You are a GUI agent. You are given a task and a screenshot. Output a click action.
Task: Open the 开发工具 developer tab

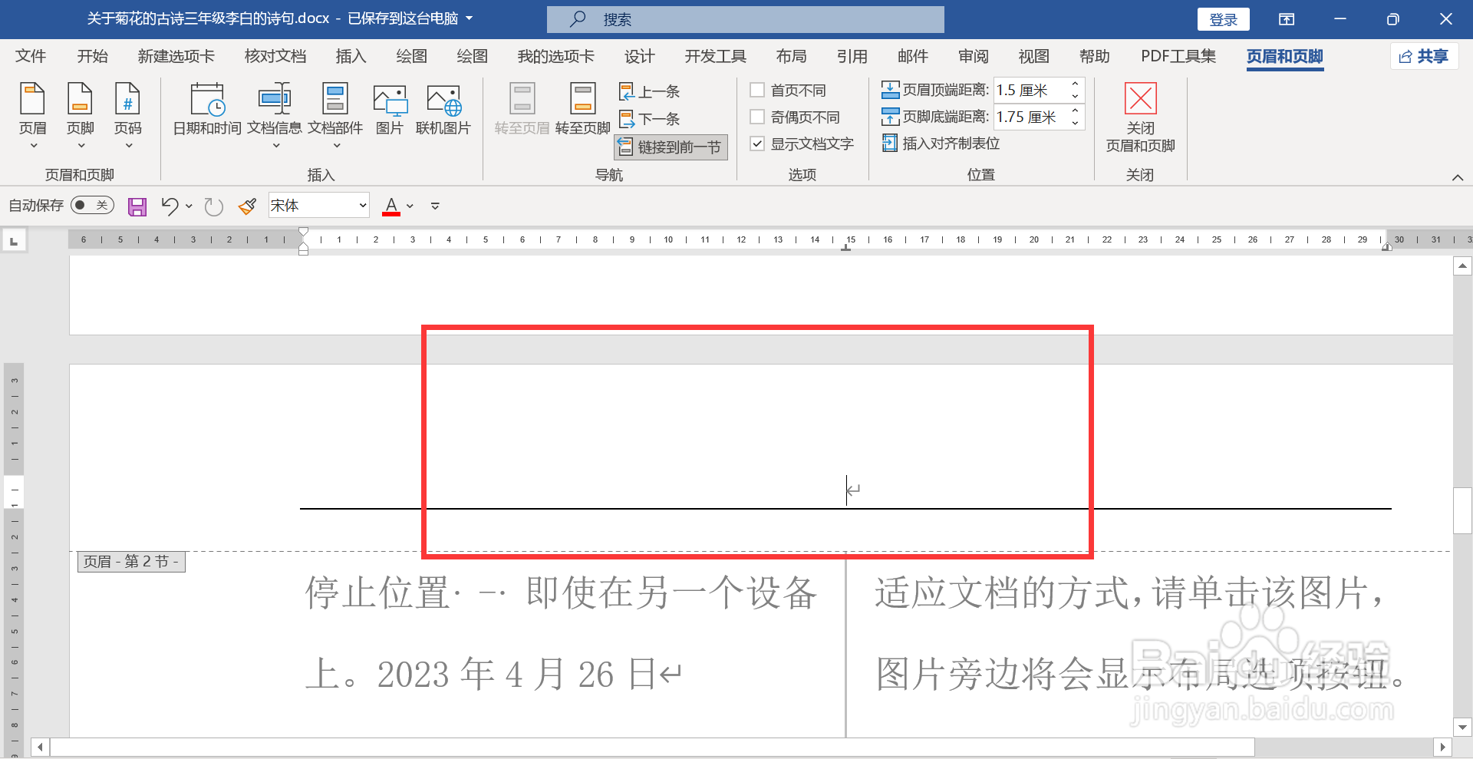pos(715,56)
